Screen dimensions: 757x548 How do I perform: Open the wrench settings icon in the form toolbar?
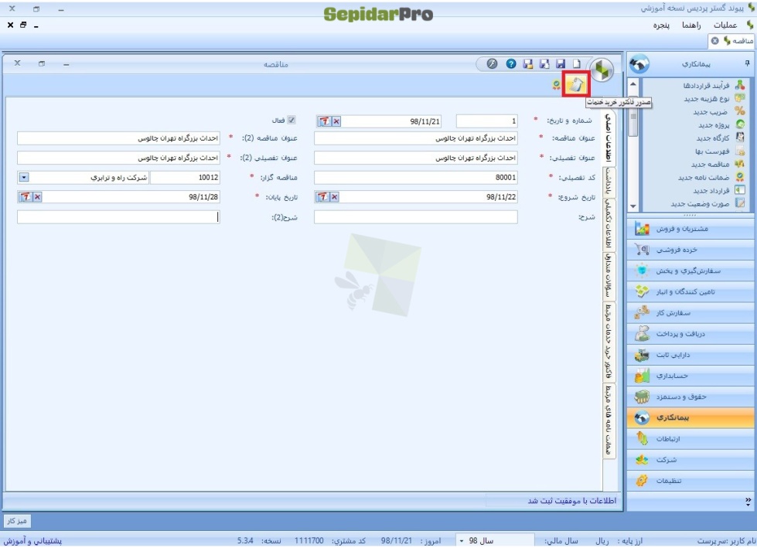click(x=492, y=63)
